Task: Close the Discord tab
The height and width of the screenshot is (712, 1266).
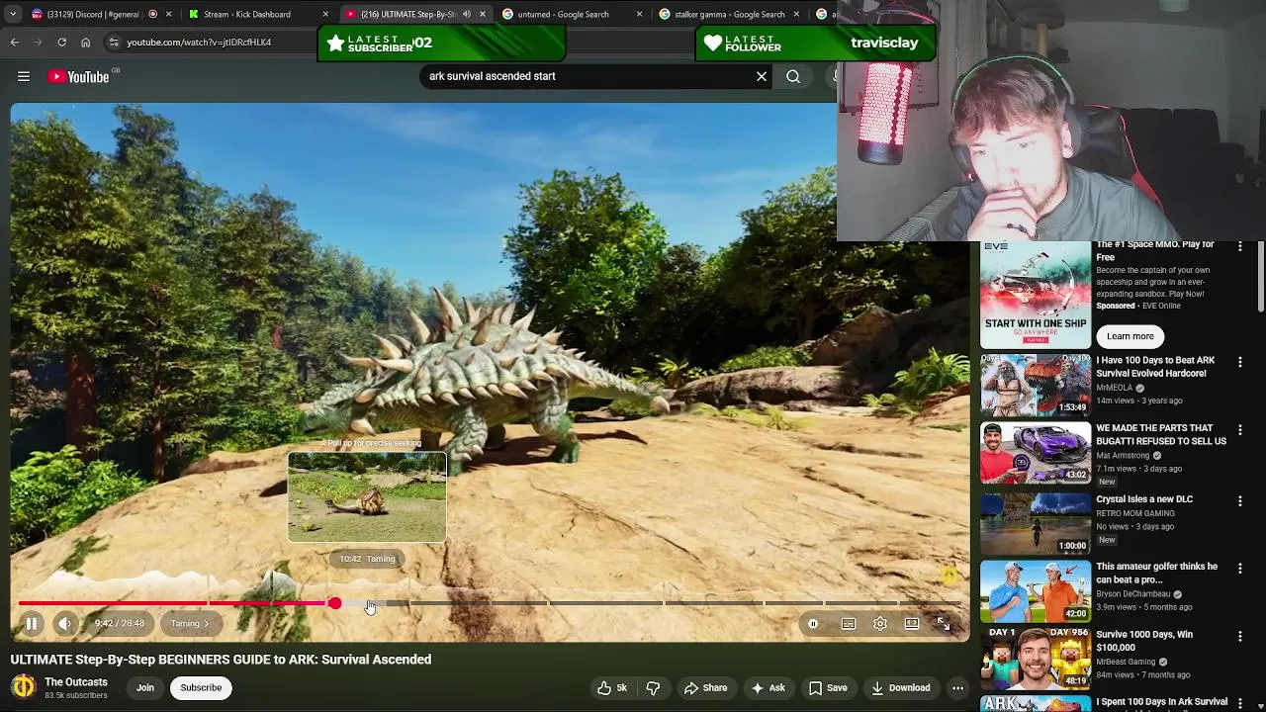Action: pyautogui.click(x=168, y=14)
